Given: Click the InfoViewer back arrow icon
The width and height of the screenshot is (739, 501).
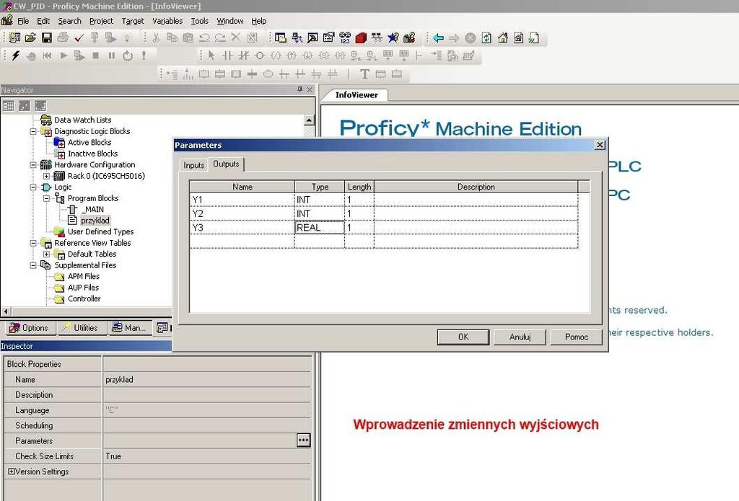Looking at the screenshot, I should [438, 37].
